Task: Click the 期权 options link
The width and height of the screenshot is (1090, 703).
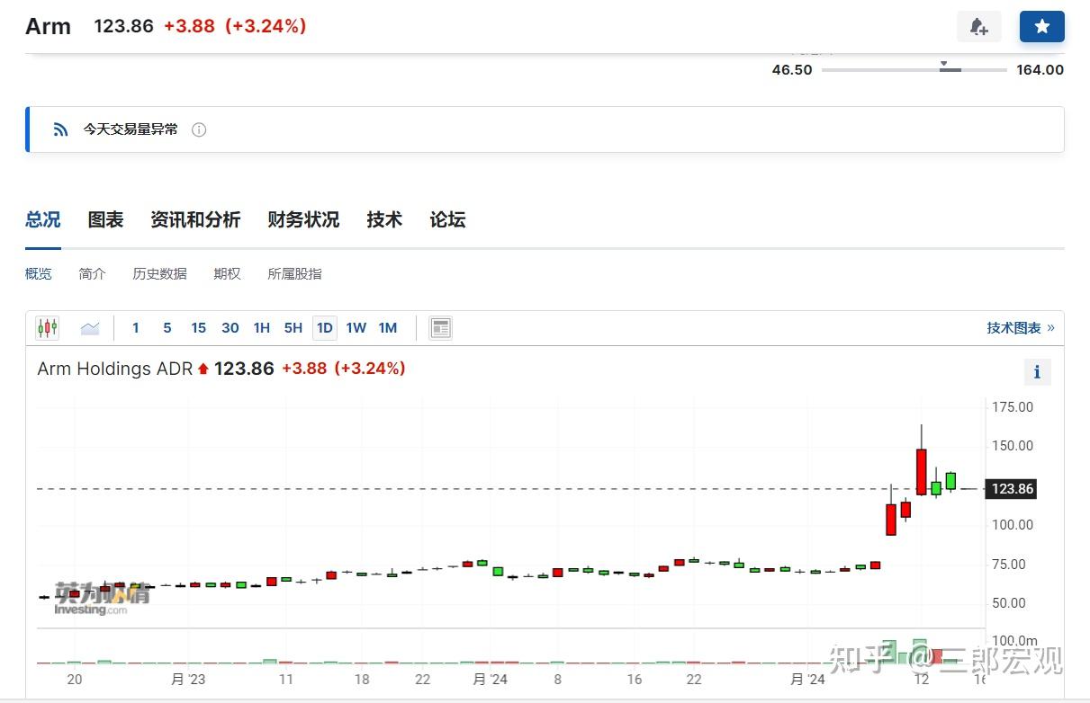Action: tap(227, 273)
